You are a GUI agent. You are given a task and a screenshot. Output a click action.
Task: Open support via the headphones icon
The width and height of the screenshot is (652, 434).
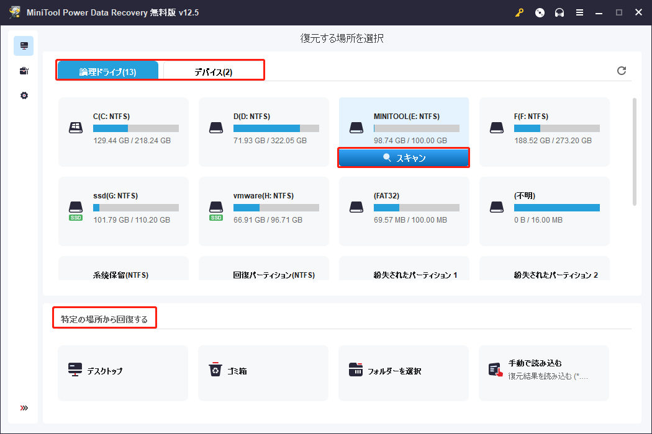click(x=559, y=12)
